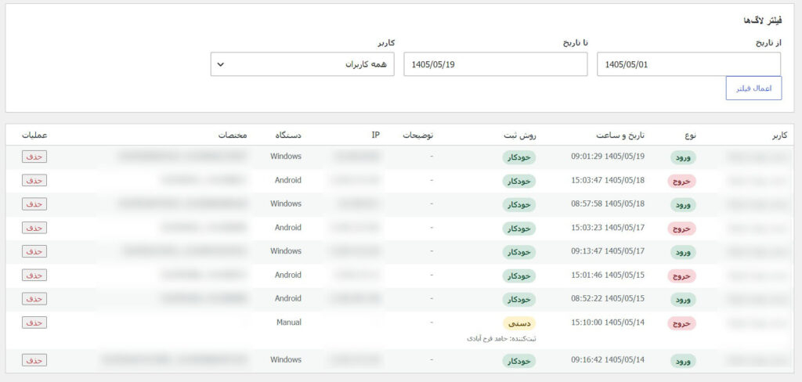802x382 pixels.
Task: Click the تاریخ و ساعت column header
Action: click(620, 135)
